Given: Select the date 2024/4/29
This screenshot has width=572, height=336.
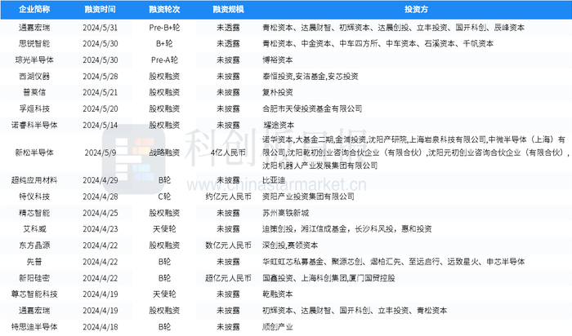Looking at the screenshot, I should point(101,180).
